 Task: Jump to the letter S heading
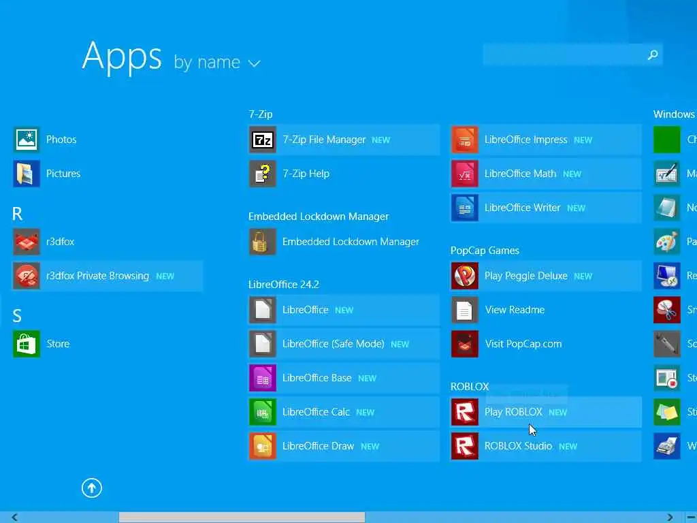tap(17, 316)
